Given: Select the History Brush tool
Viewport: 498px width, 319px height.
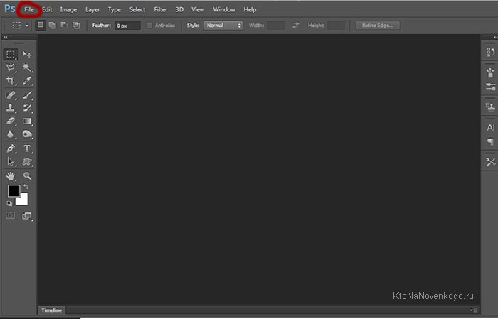Looking at the screenshot, I should click(27, 108).
